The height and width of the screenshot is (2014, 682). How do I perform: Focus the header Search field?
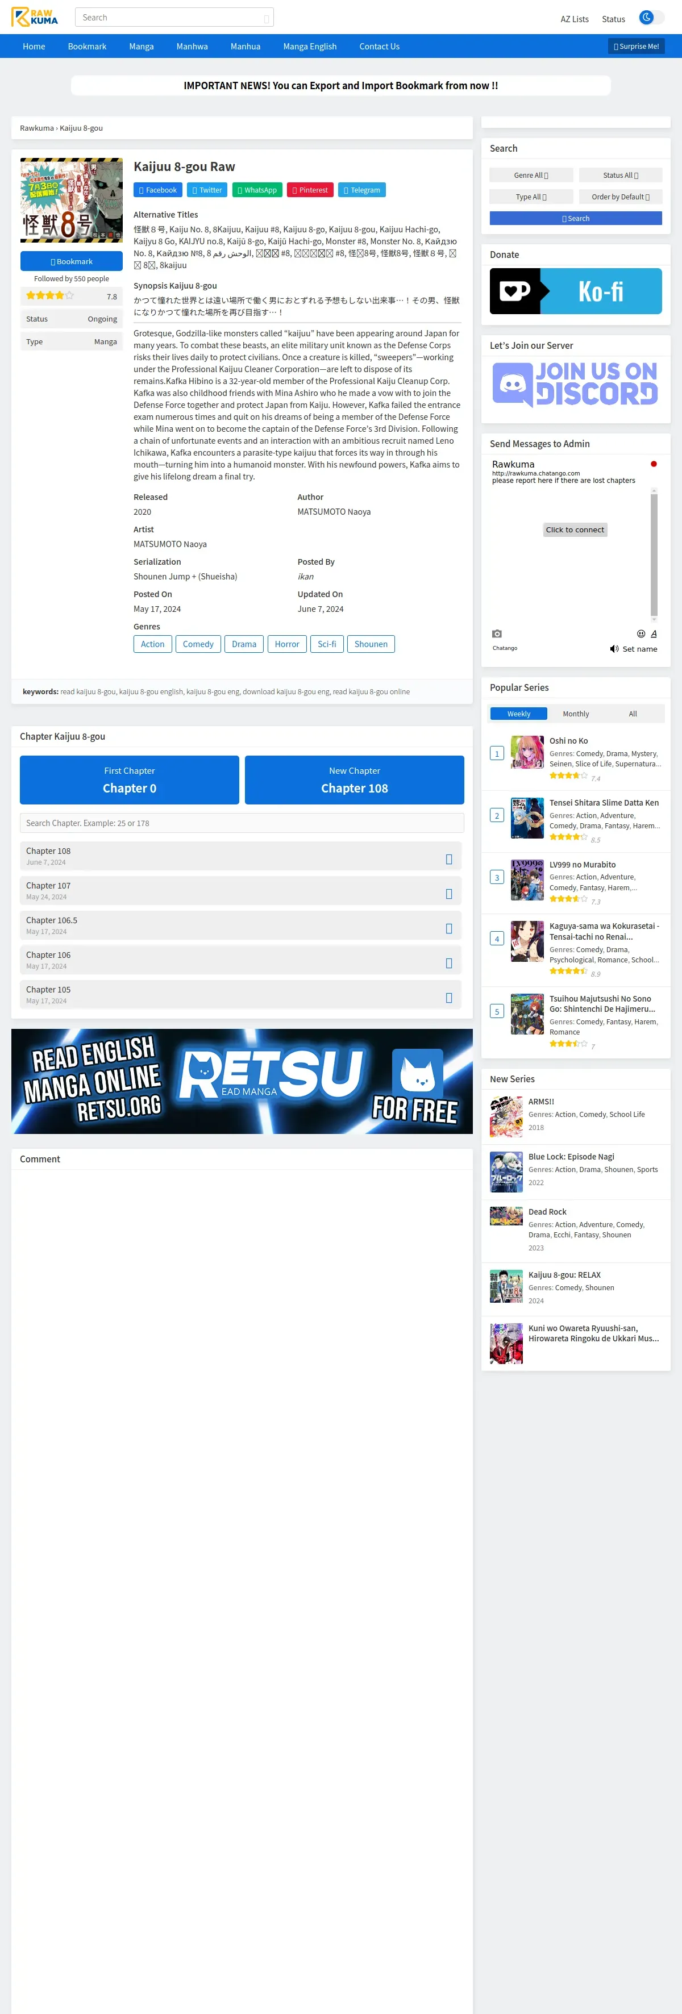[174, 17]
